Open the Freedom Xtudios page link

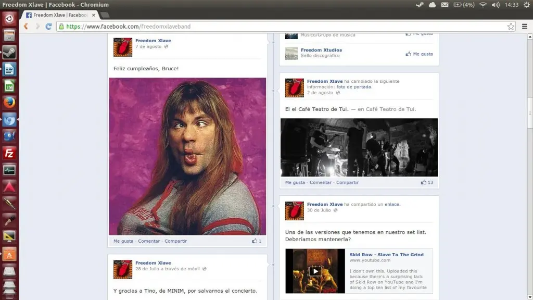pos(321,50)
